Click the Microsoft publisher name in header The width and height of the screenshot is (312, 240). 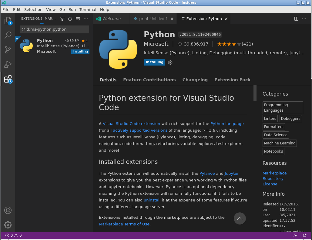156,44
